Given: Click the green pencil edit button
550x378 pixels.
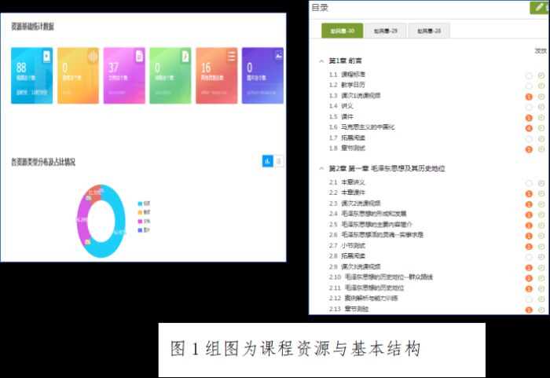Looking at the screenshot, I should point(539,8).
